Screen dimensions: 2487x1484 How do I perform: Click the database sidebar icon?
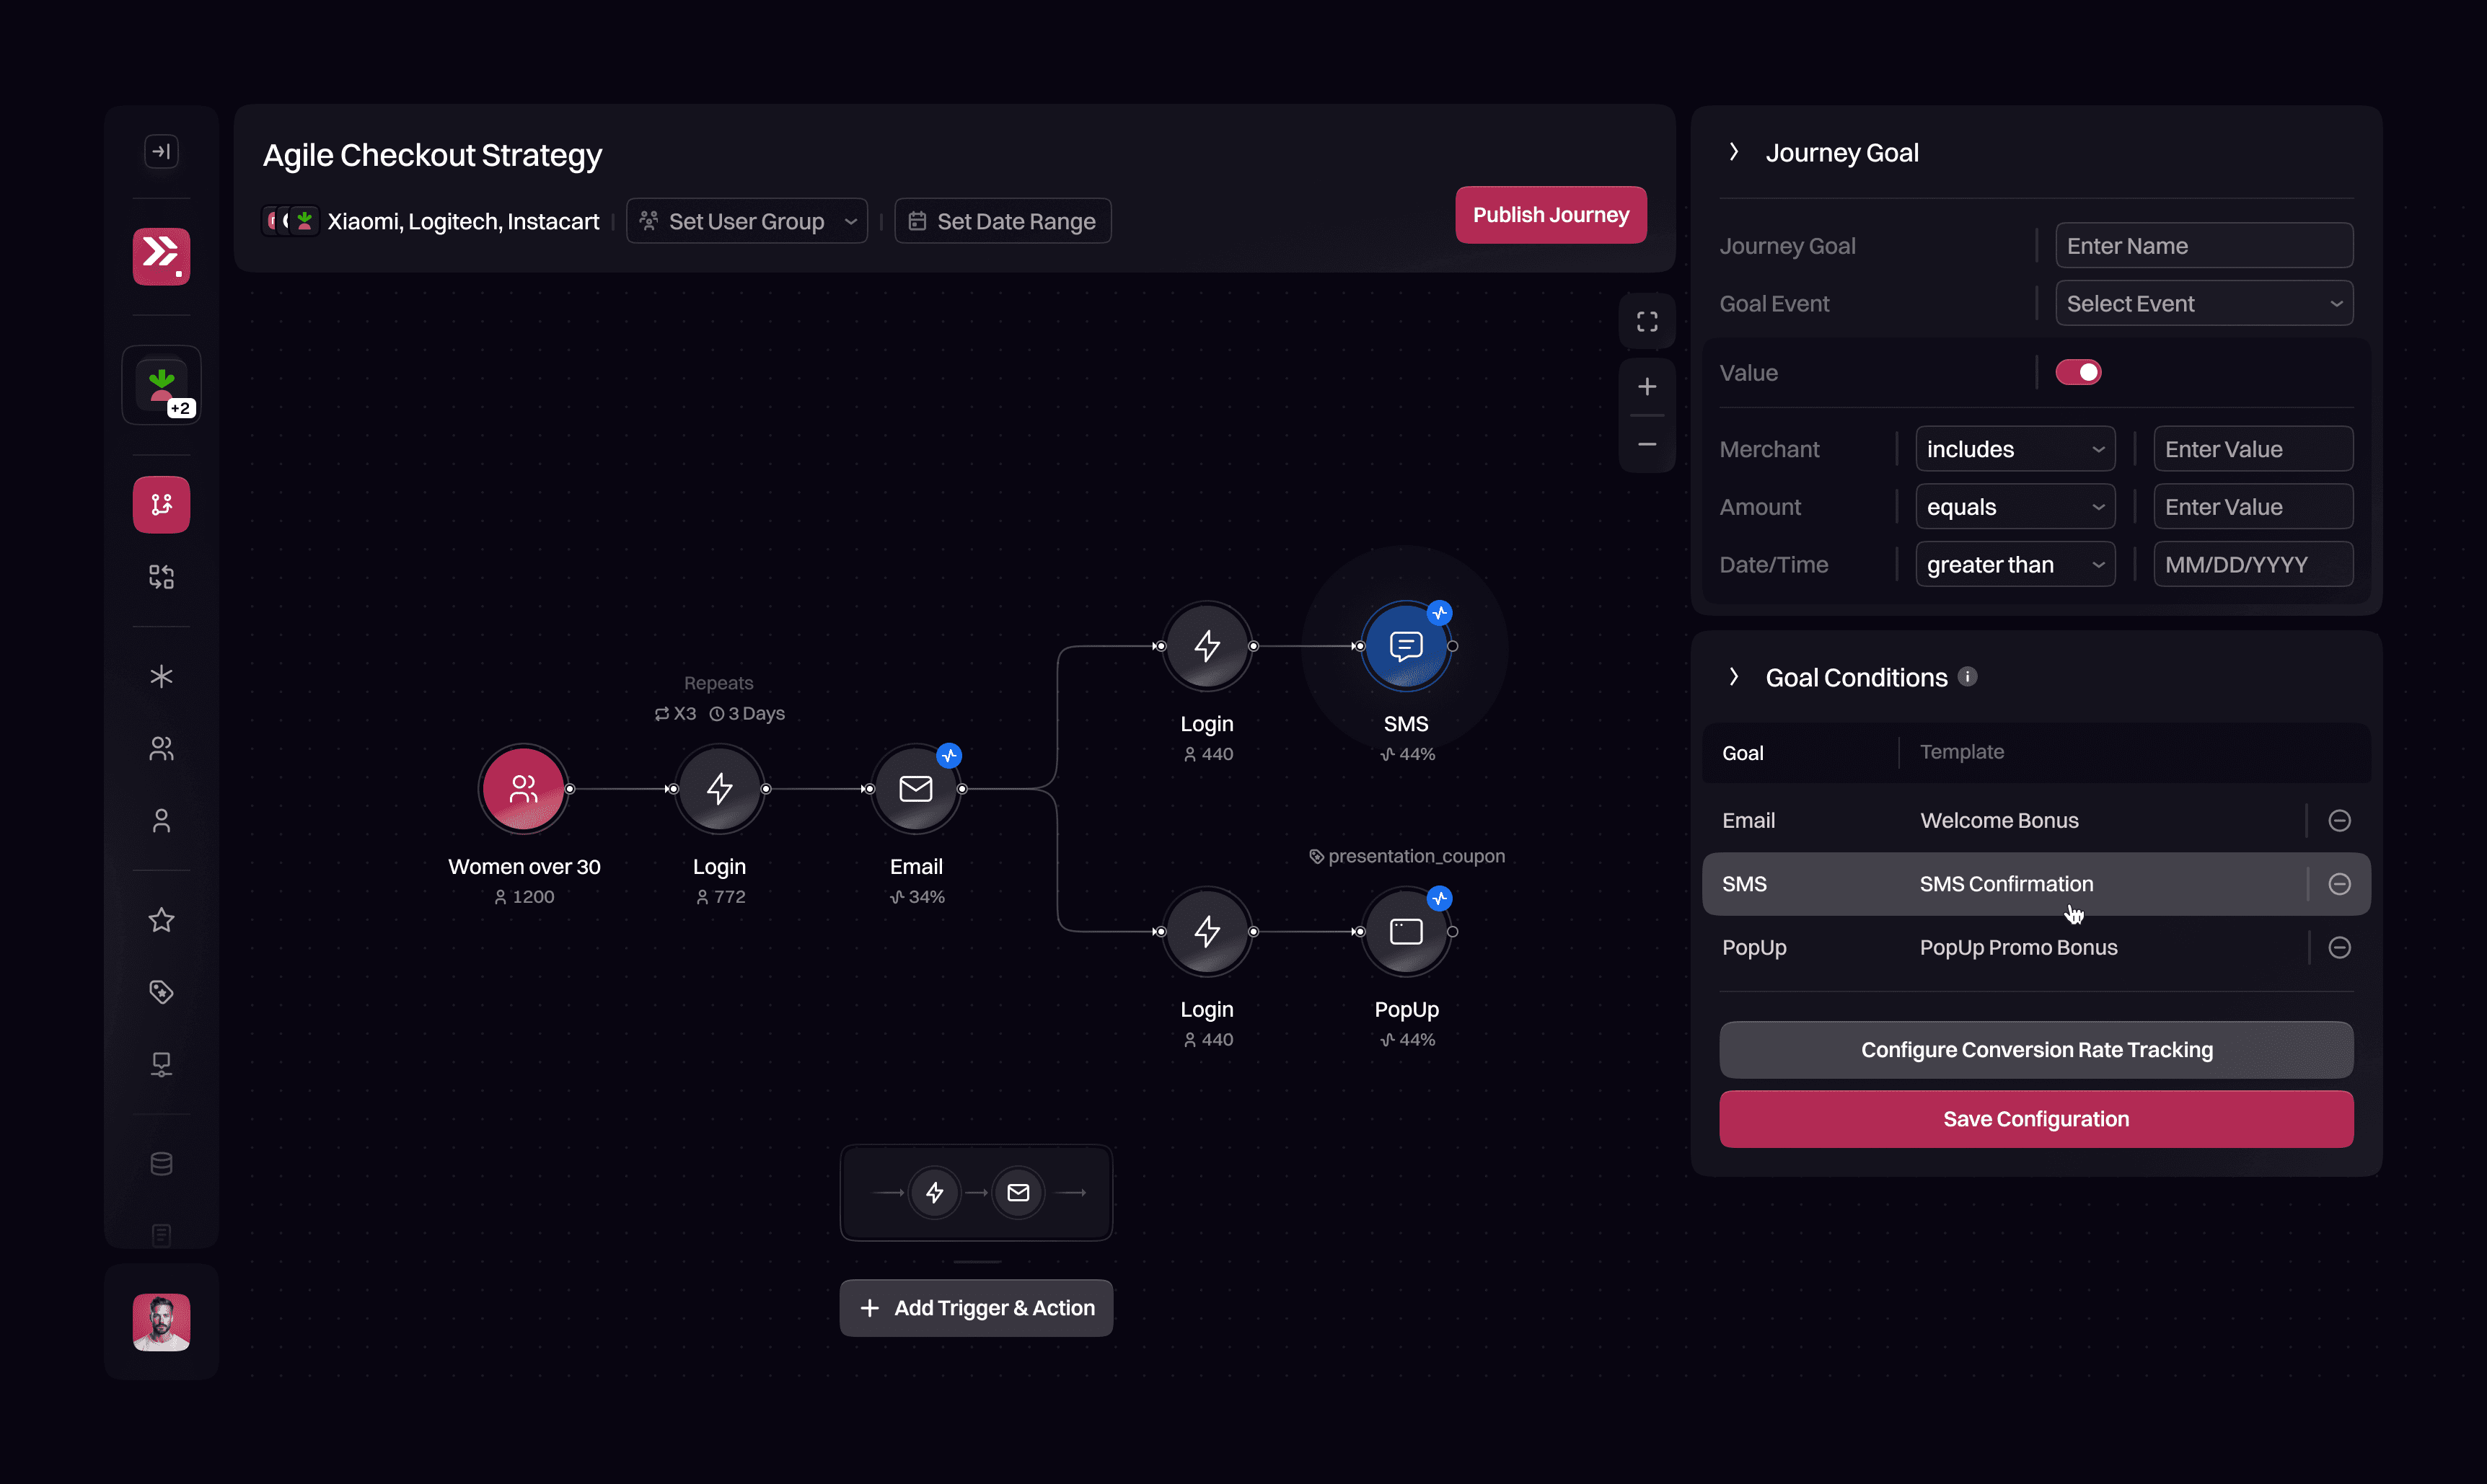pos(161,1163)
